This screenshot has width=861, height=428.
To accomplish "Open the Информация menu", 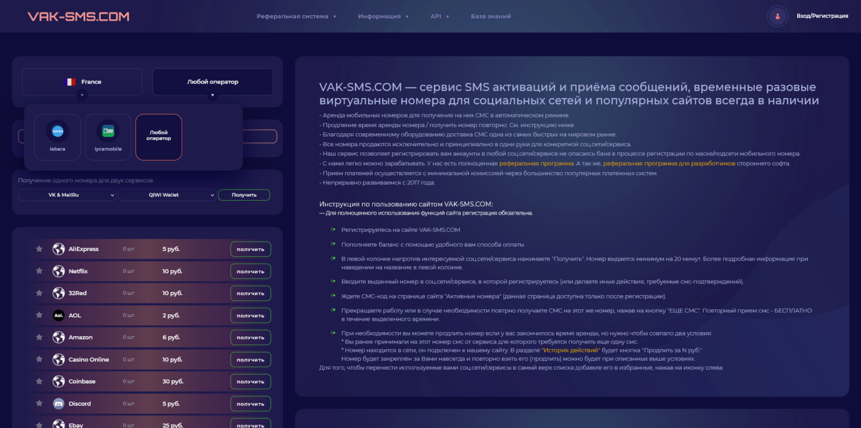I will (383, 16).
